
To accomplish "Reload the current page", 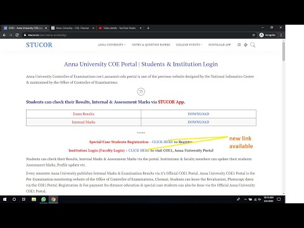I will pyautogui.click(x=17, y=35).
